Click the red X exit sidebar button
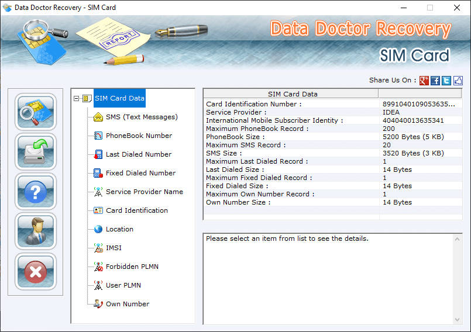 36,271
